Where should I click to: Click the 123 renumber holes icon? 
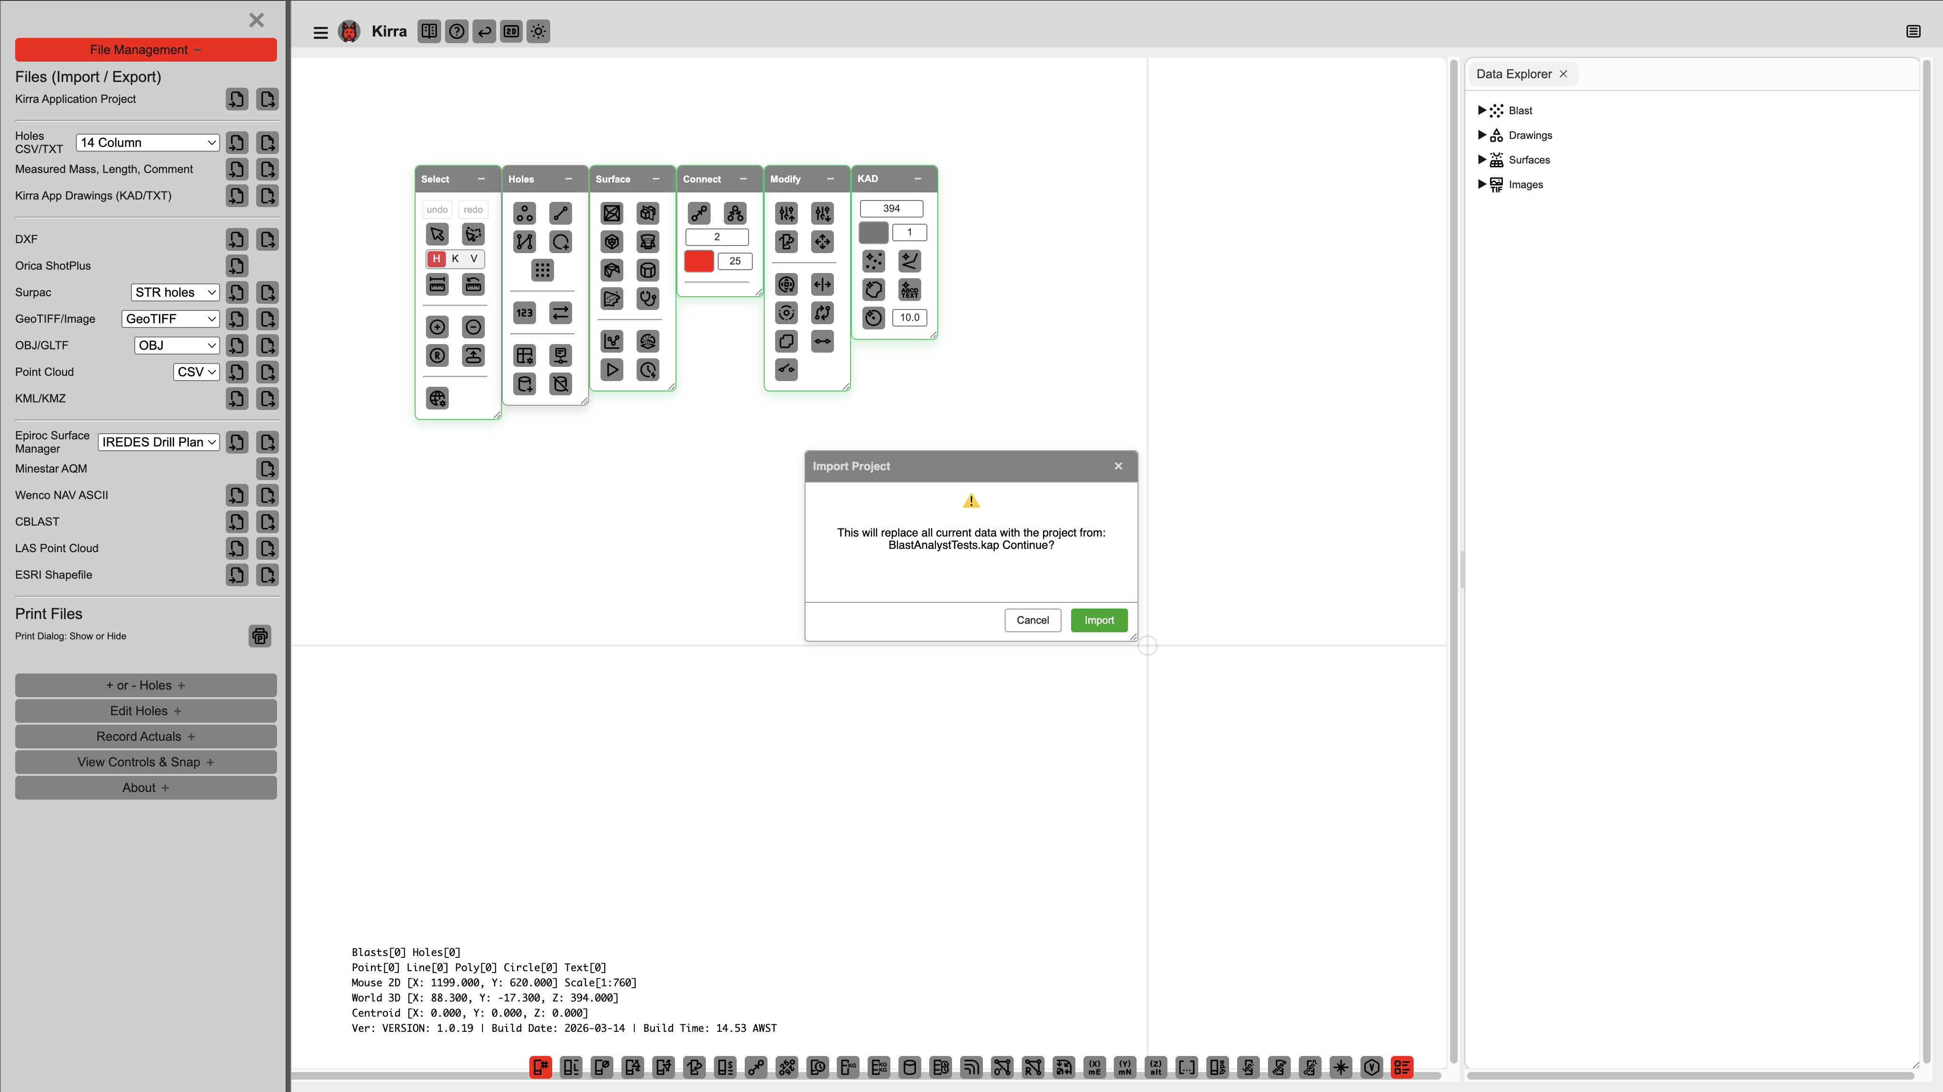click(524, 313)
